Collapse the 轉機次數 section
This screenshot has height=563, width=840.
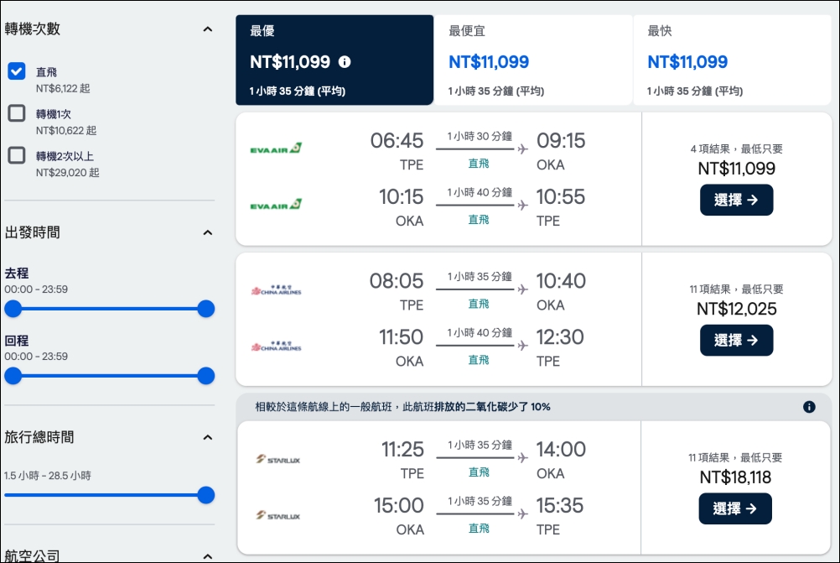point(207,29)
